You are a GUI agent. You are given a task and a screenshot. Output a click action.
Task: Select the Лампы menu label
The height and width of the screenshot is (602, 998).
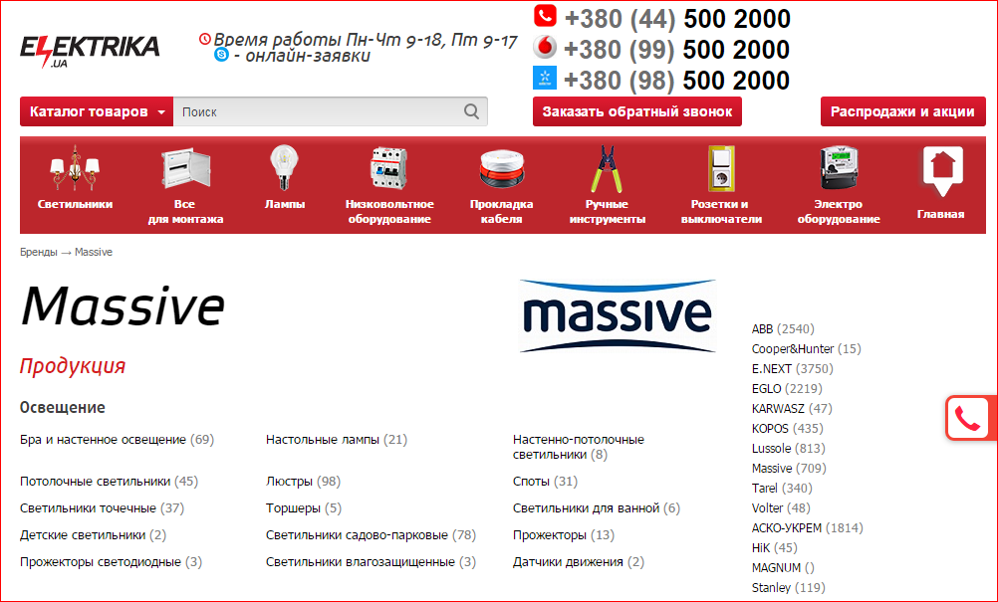pos(285,204)
